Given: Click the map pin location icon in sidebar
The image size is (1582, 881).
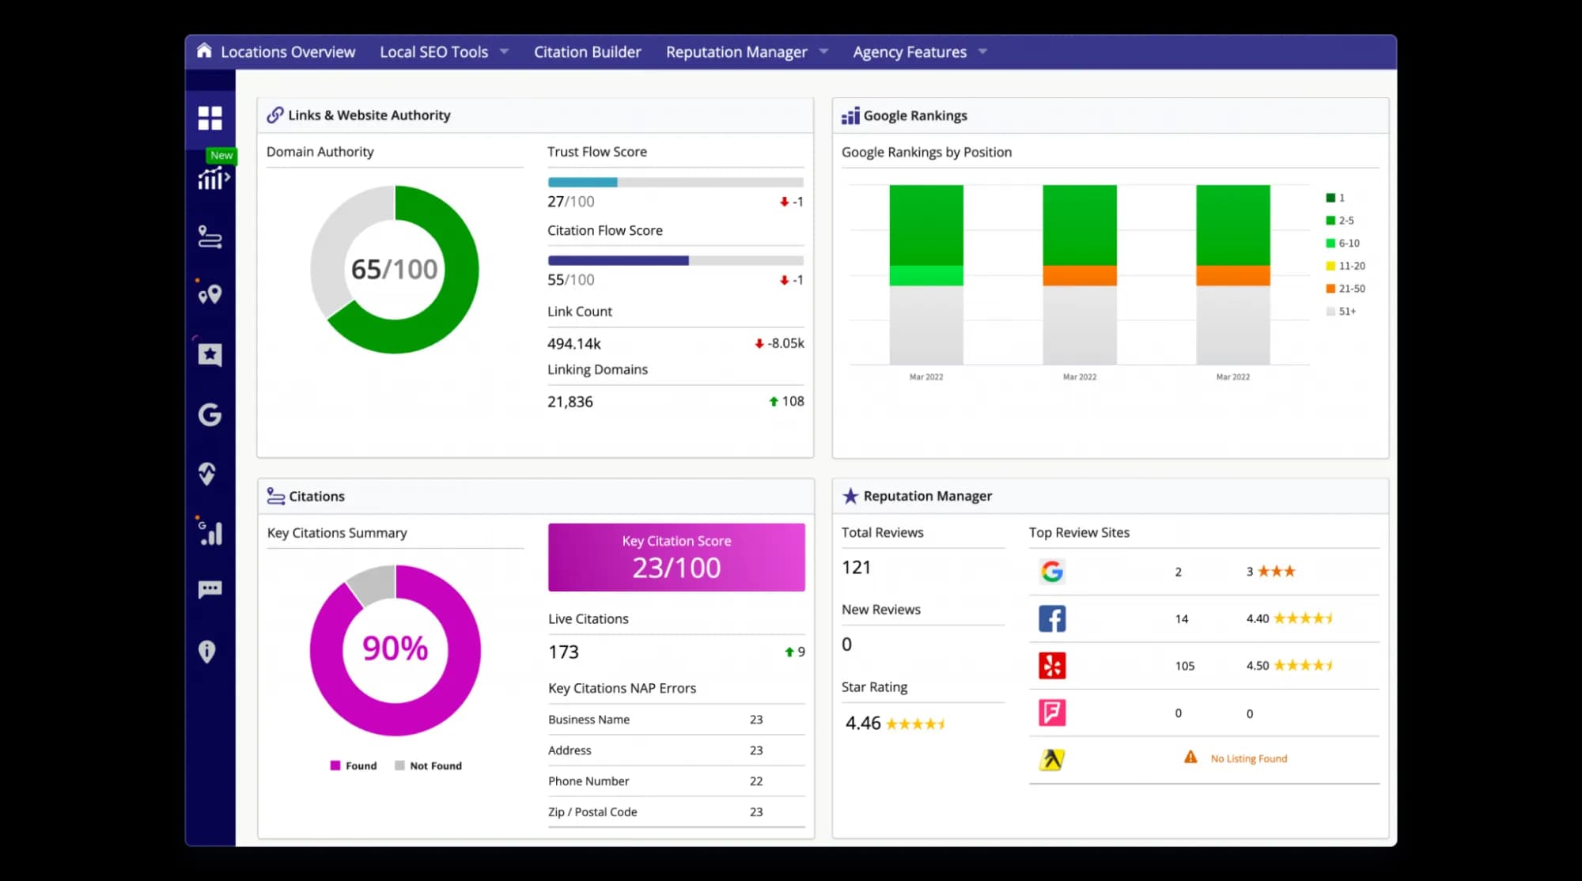Looking at the screenshot, I should click(x=210, y=294).
